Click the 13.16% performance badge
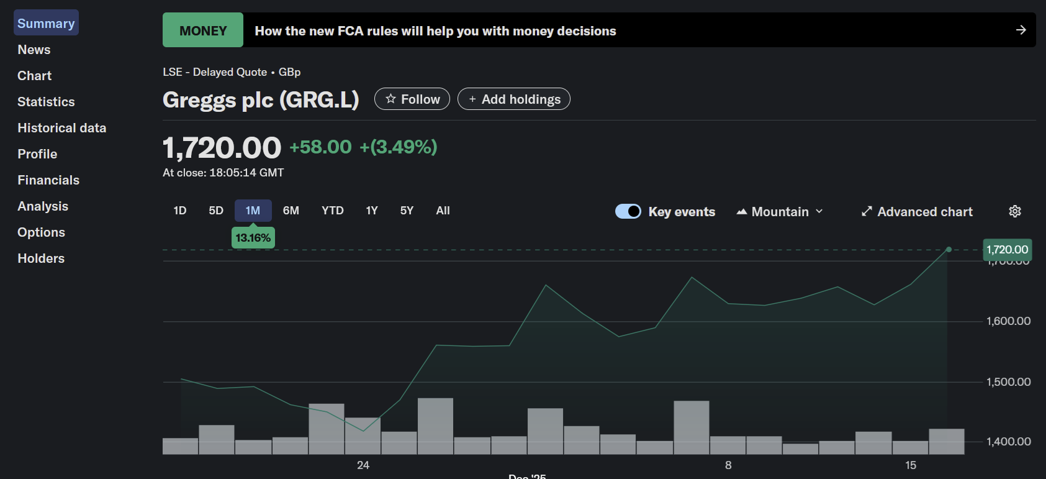This screenshot has height=479, width=1046. tap(253, 238)
